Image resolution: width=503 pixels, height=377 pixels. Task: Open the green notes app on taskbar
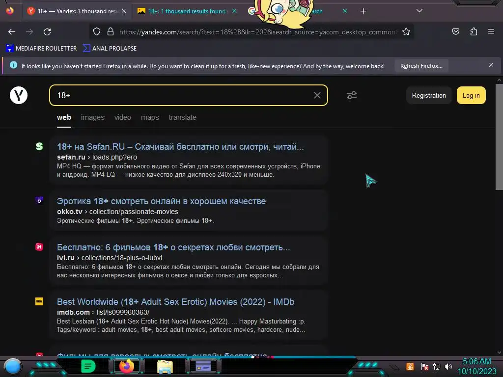pyautogui.click(x=88, y=366)
